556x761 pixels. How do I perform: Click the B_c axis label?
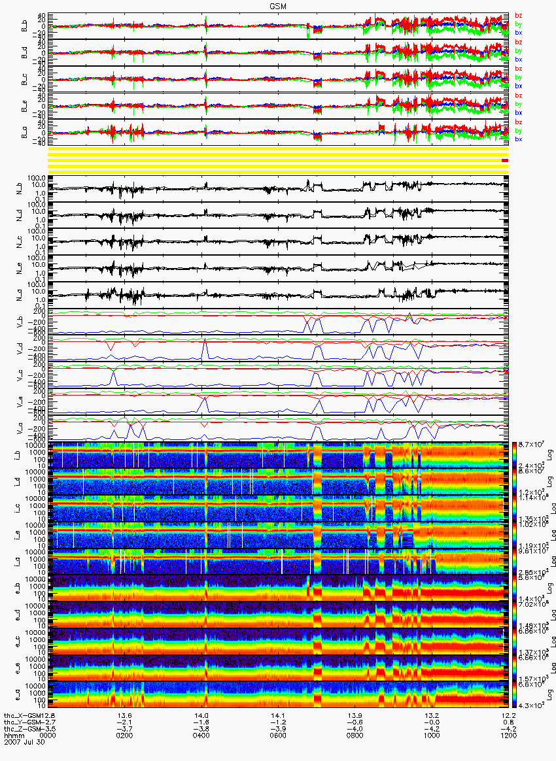pos(24,80)
